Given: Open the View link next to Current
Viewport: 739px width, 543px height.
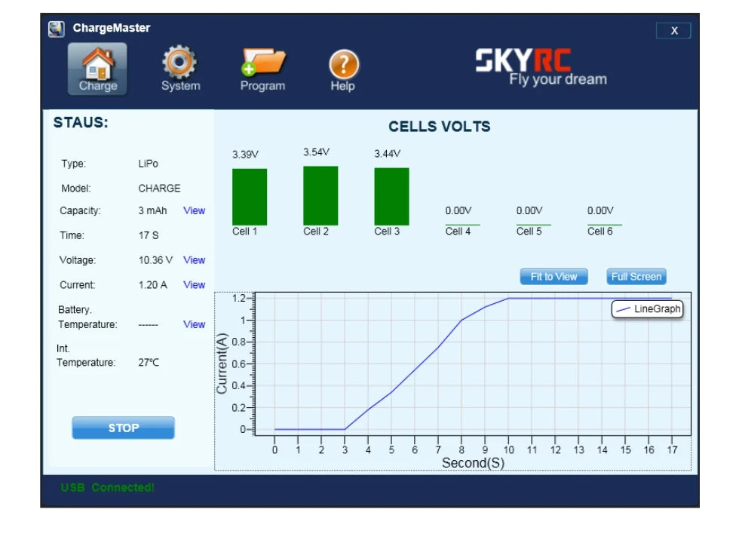Looking at the screenshot, I should [x=194, y=285].
